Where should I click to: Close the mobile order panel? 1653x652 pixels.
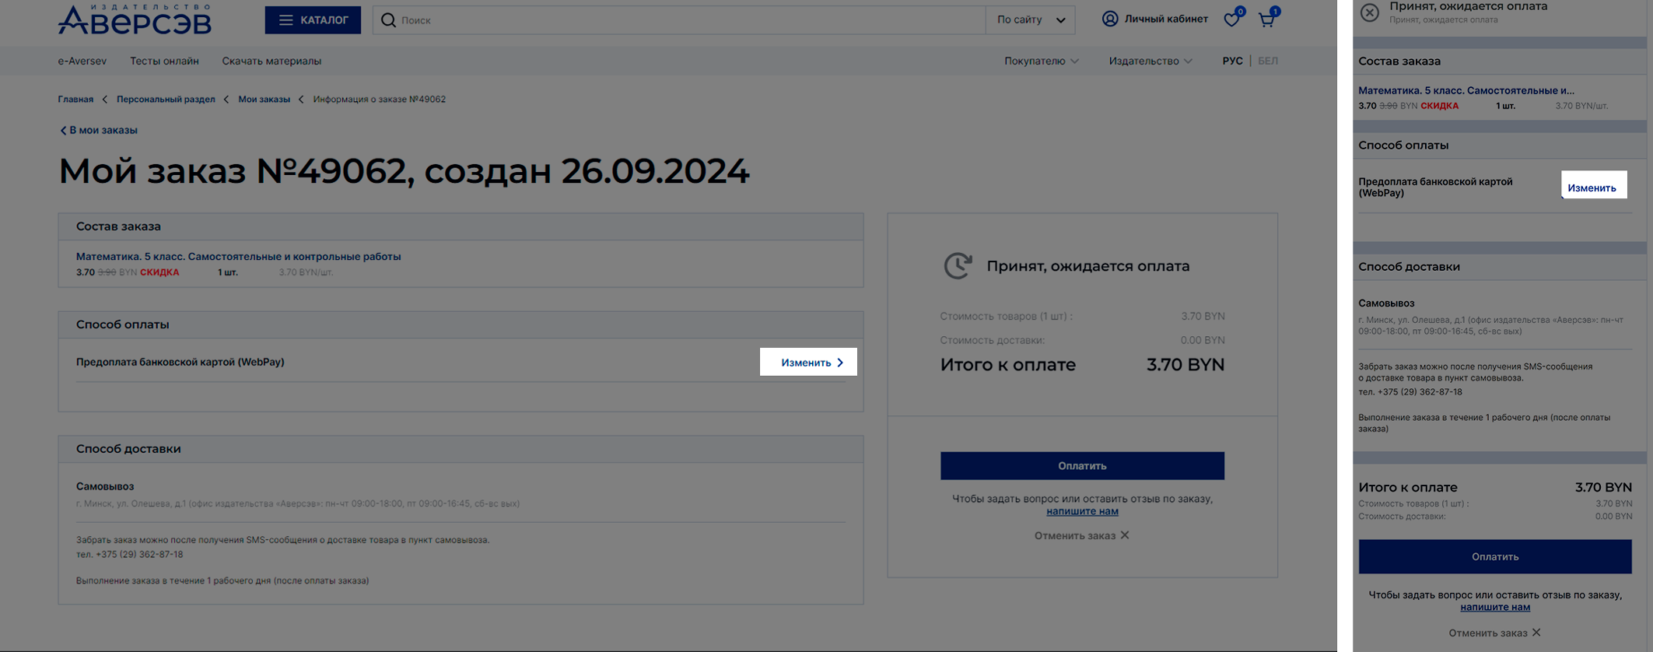coord(1369,12)
